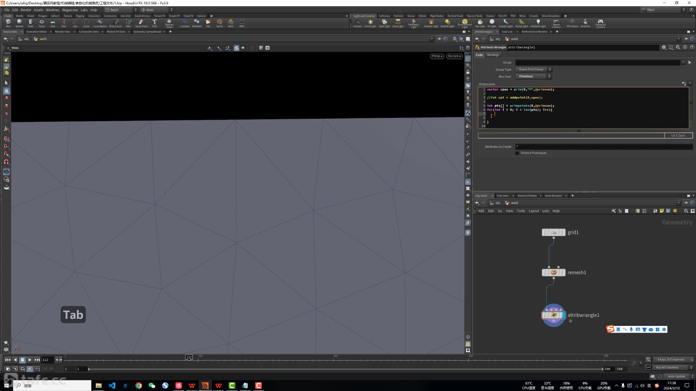Image resolution: width=696 pixels, height=391 pixels.
Task: Open the Persp viewport dropdown
Action: pyautogui.click(x=437, y=56)
